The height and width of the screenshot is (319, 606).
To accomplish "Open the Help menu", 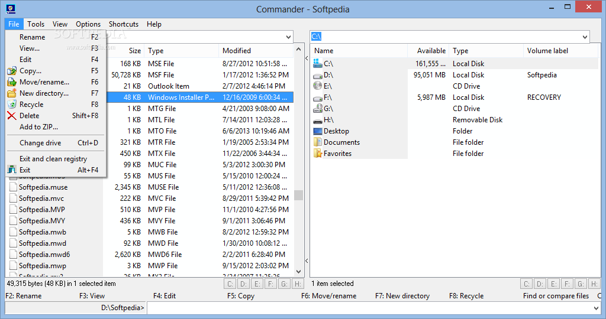I will tap(154, 24).
